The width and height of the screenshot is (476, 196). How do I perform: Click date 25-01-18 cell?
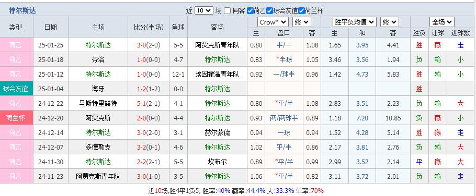[x=51, y=59]
